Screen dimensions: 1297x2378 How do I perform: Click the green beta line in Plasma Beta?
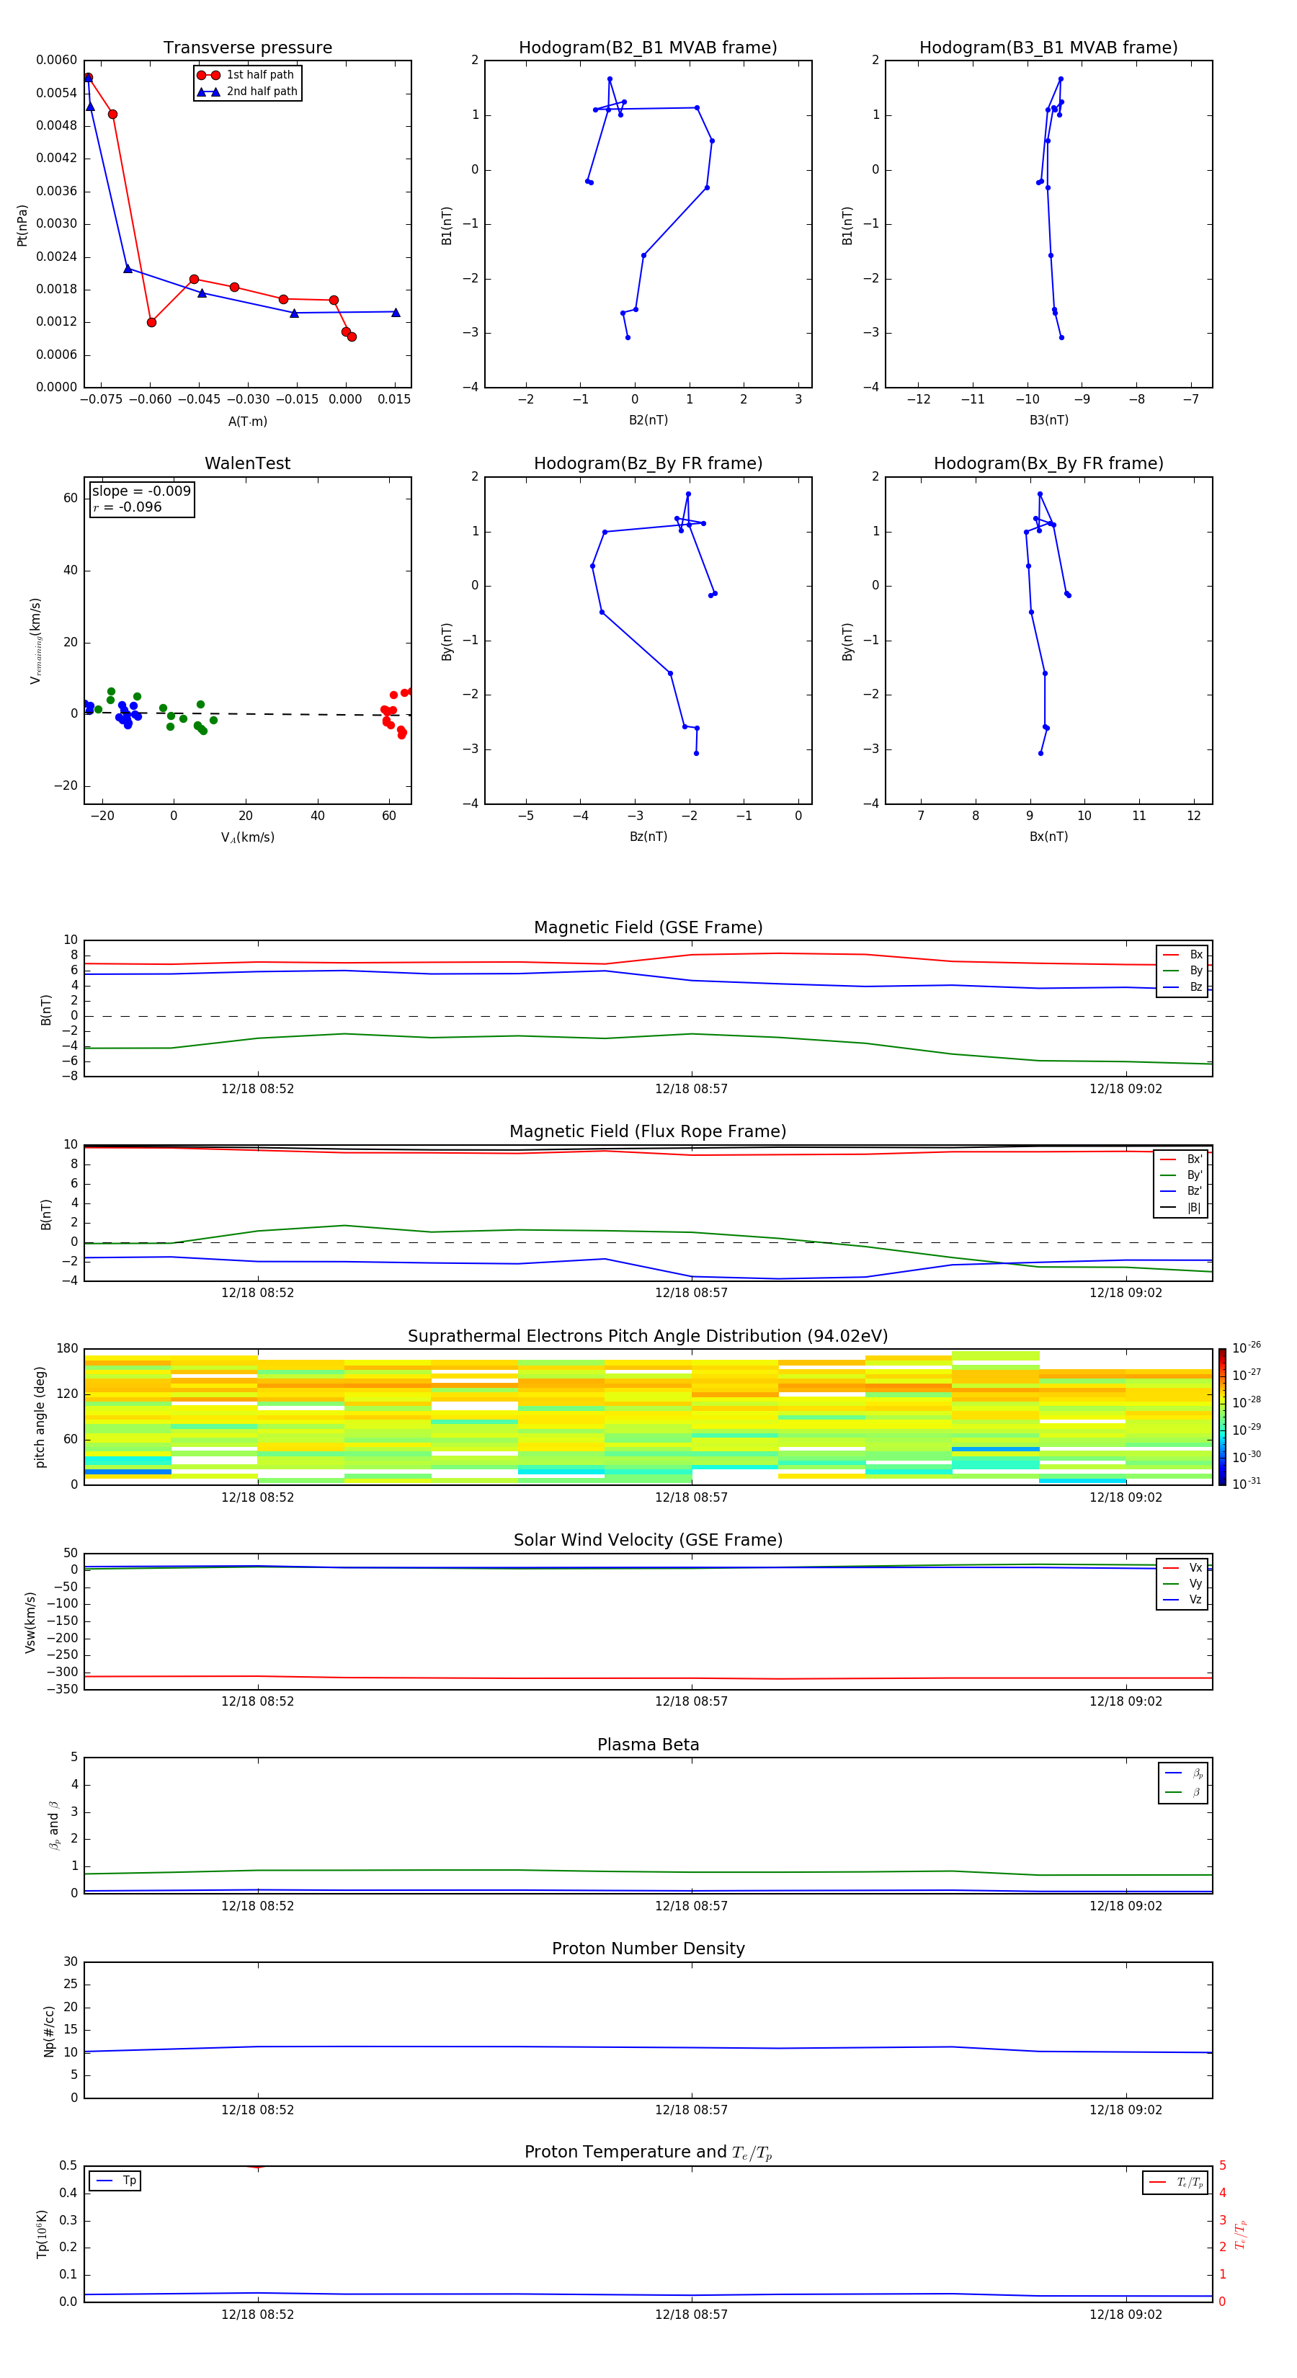coord(648,1872)
